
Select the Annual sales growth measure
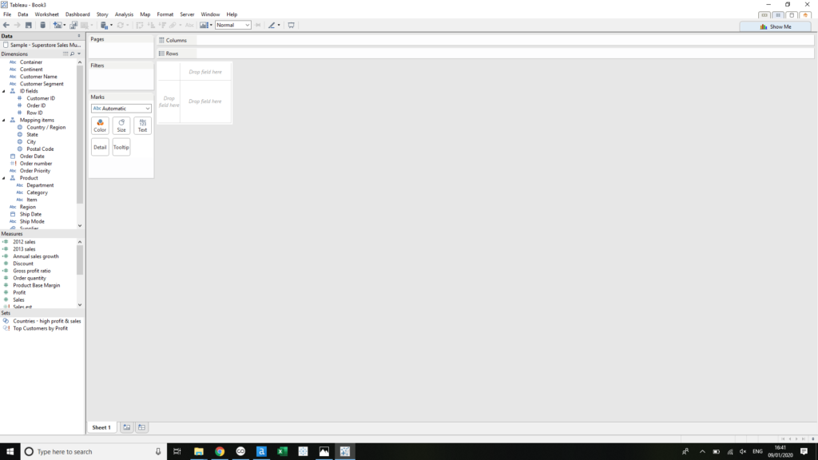[36, 256]
